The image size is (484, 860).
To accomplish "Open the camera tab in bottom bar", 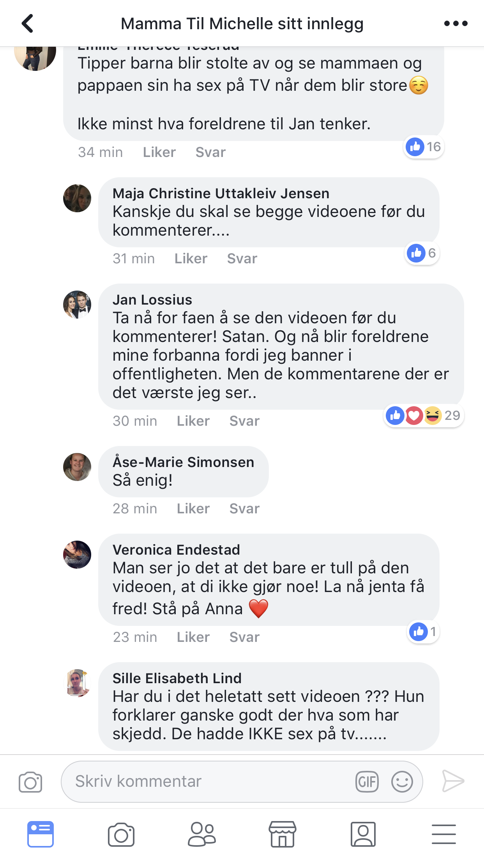I will (x=121, y=835).
